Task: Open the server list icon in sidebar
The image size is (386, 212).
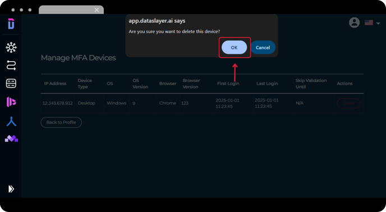Action: pyautogui.click(x=11, y=84)
